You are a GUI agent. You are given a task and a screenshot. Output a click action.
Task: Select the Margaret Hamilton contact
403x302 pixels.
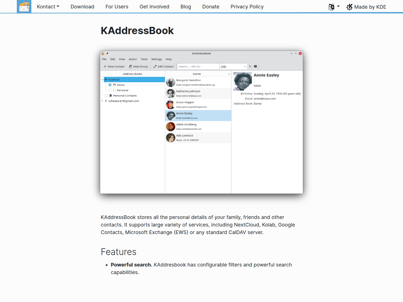198,82
